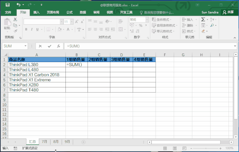
Task: Switch to the 页面布局 tab
Action: click(53, 12)
